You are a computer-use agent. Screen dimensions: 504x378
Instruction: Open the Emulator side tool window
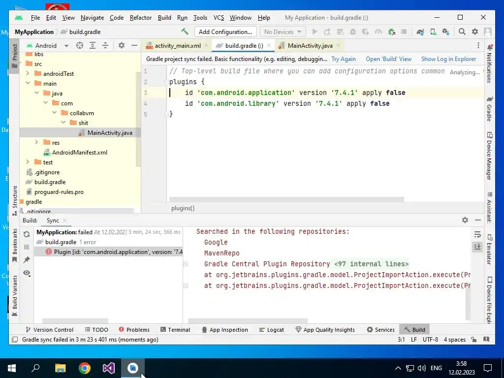pos(489,250)
